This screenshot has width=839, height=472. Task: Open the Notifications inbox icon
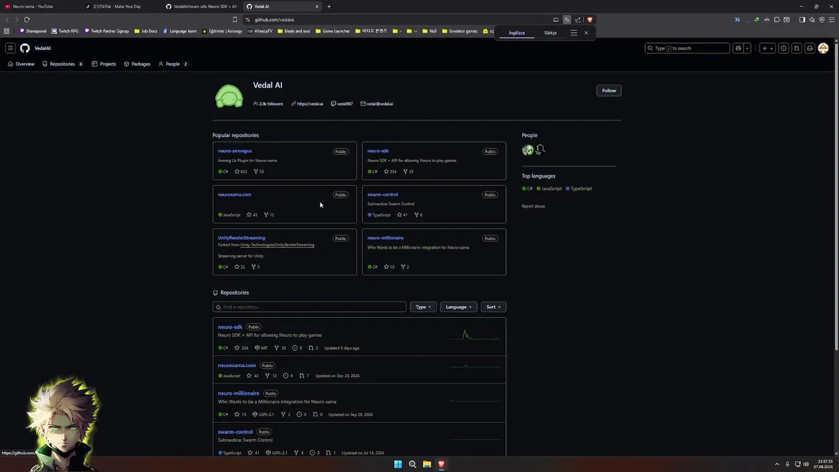click(x=810, y=48)
